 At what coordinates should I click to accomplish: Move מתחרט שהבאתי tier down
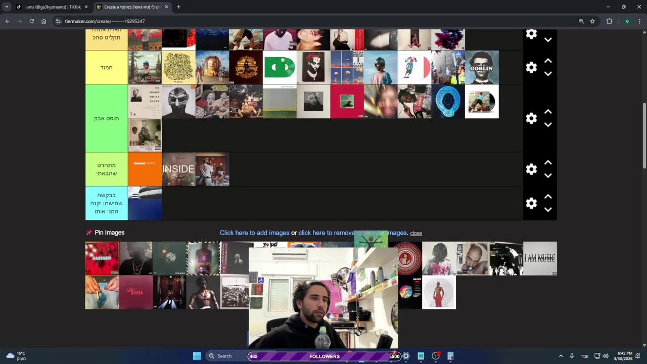click(548, 176)
